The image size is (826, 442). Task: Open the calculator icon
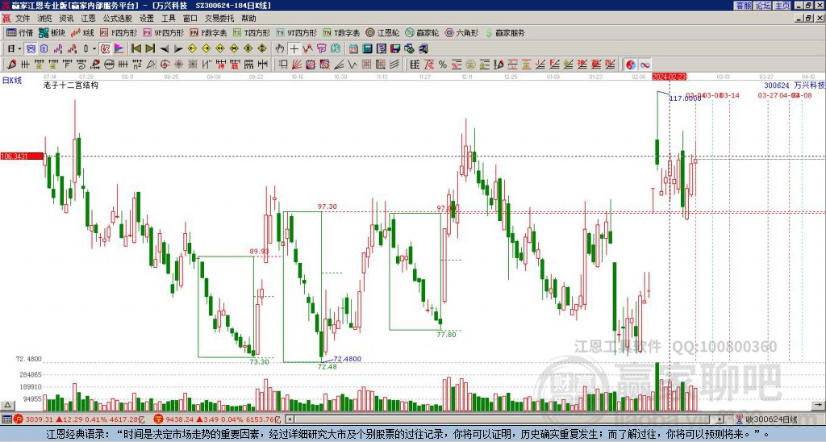coord(367,49)
